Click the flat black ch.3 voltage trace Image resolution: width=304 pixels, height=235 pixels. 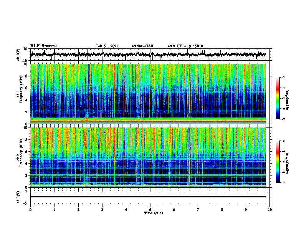pos(148,197)
